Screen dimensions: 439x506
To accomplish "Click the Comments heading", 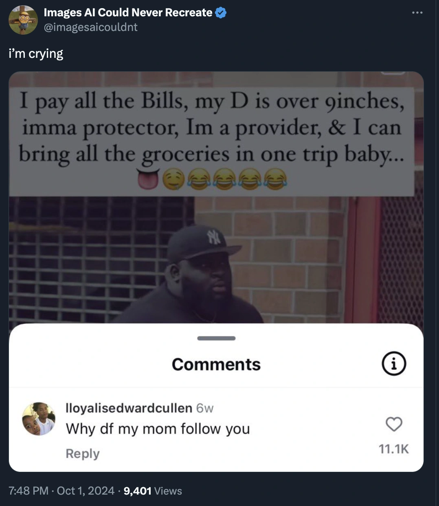I will 216,364.
